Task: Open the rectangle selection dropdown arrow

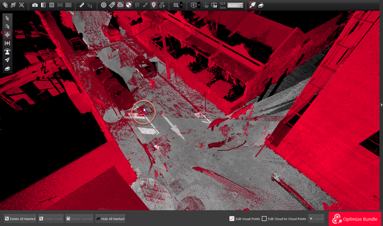Action: pyautogui.click(x=181, y=5)
